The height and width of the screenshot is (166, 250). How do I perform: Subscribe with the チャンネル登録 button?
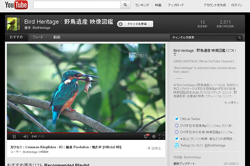coord(135,24)
